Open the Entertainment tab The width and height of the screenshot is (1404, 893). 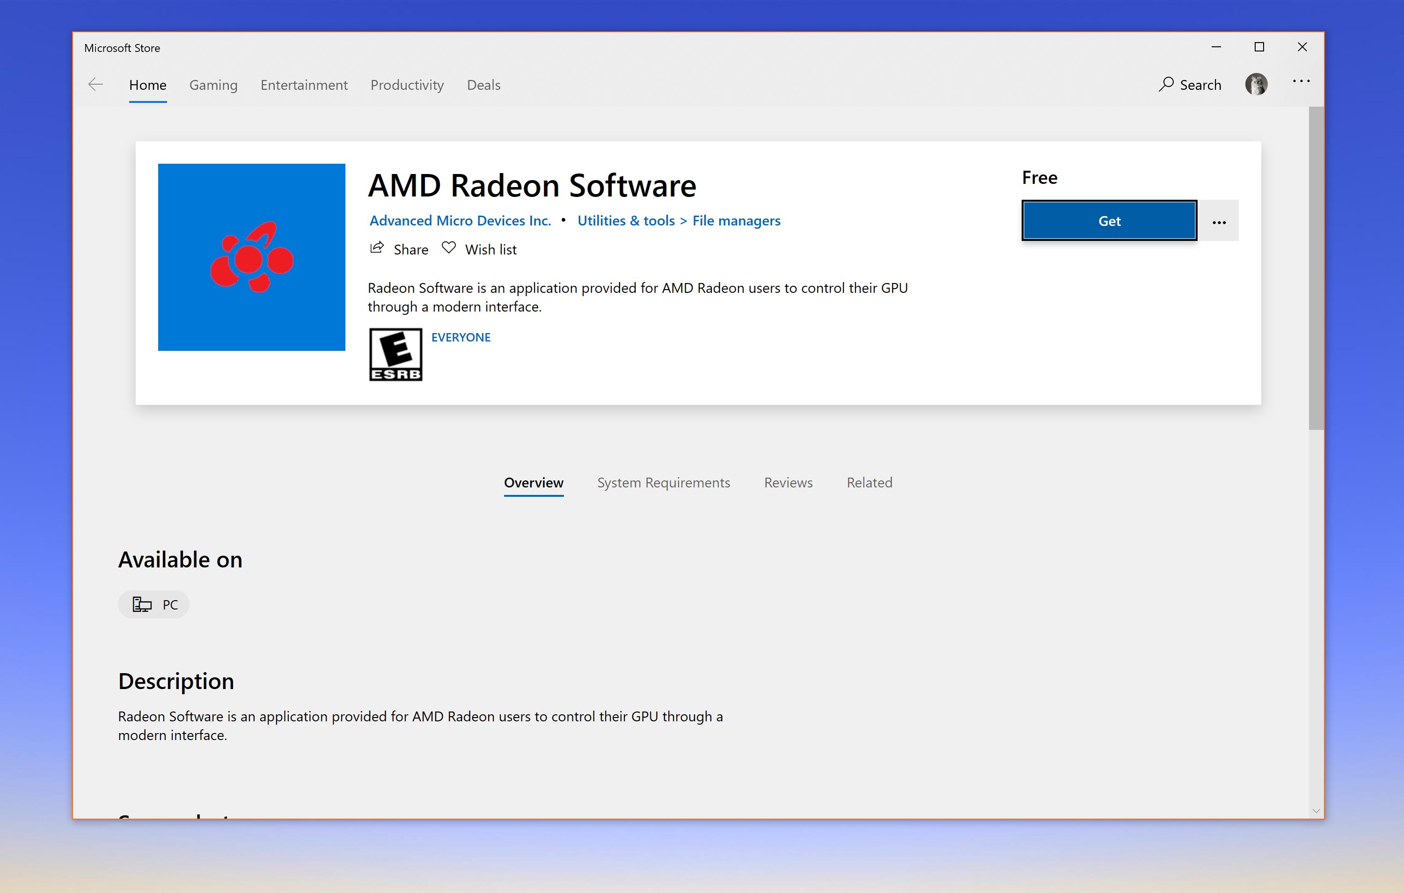[x=304, y=85]
